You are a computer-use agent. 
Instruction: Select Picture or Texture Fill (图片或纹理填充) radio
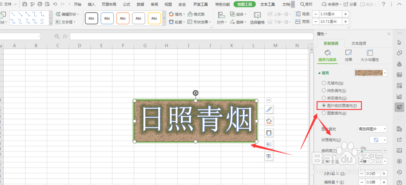coord(324,105)
